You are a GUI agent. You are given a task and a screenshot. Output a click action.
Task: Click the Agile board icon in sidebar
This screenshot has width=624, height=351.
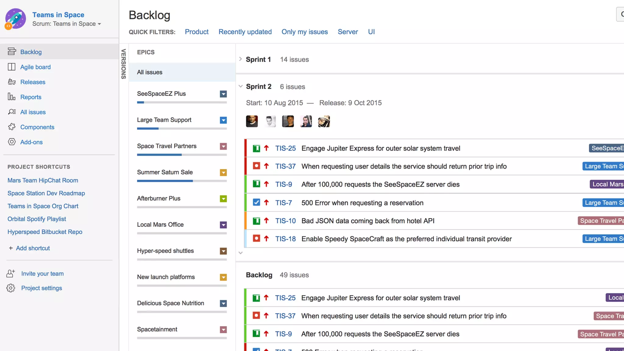[x=12, y=67]
